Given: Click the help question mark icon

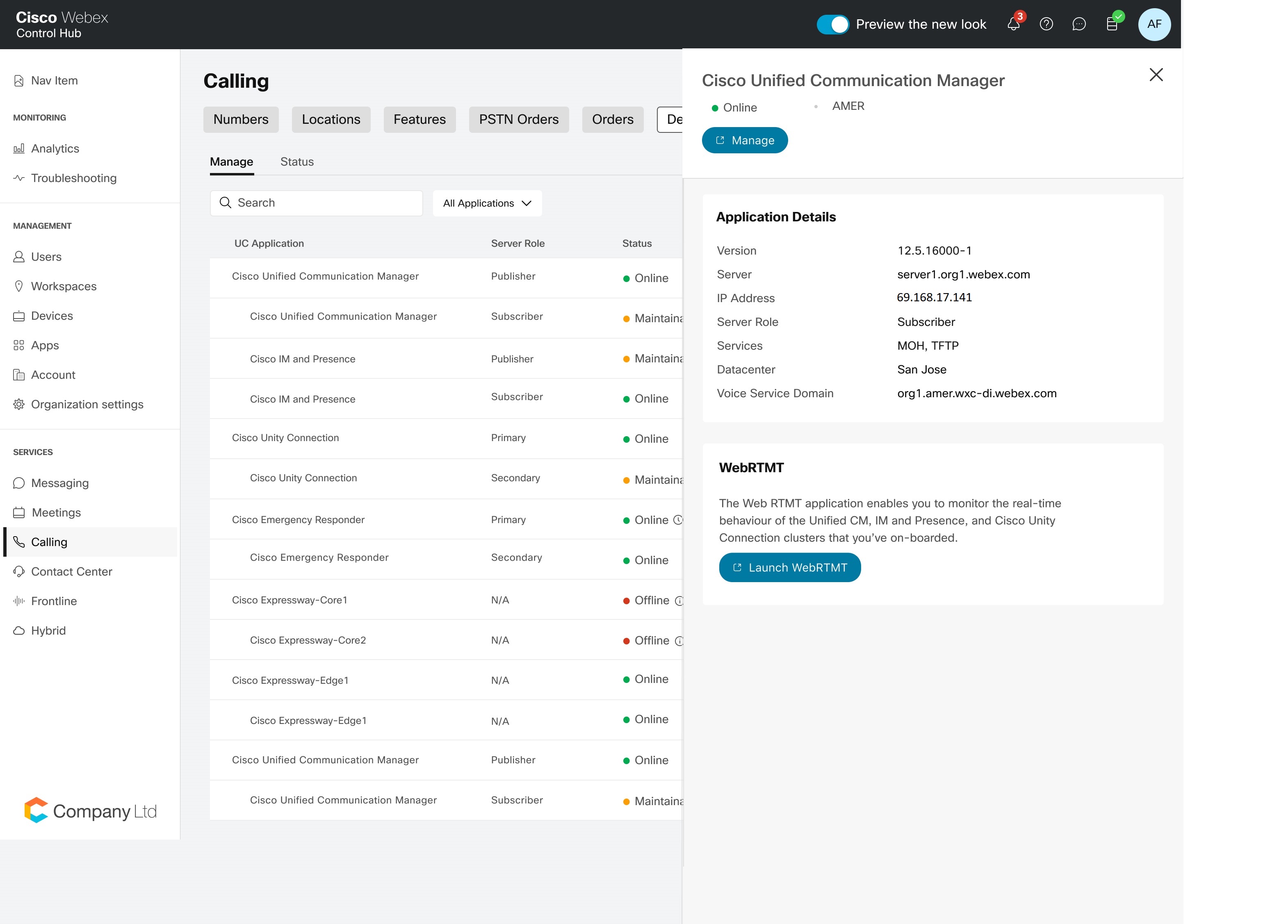Looking at the screenshot, I should tap(1047, 24).
